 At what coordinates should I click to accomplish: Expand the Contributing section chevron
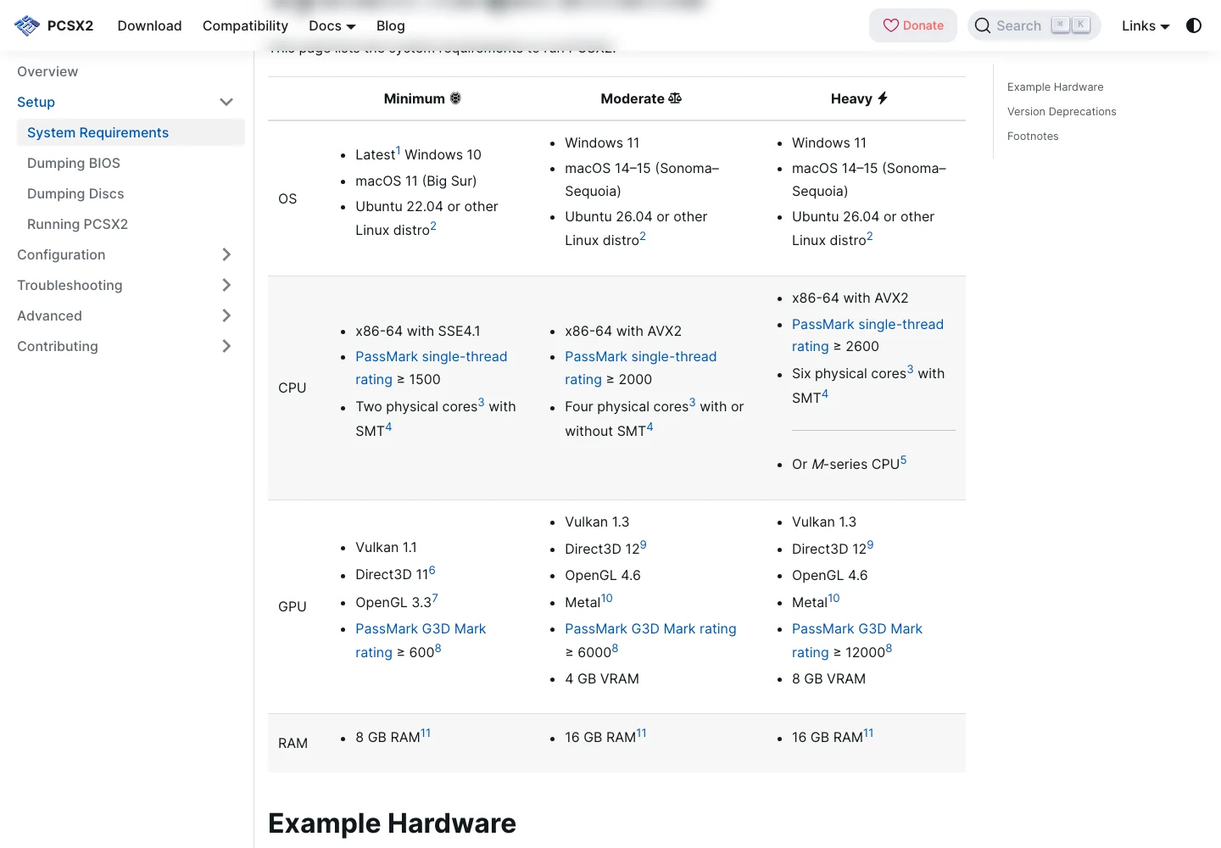pos(226,346)
